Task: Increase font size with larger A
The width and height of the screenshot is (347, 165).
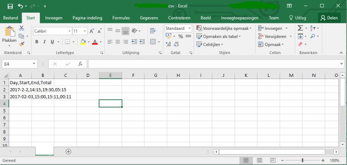Action: (x=92, y=31)
